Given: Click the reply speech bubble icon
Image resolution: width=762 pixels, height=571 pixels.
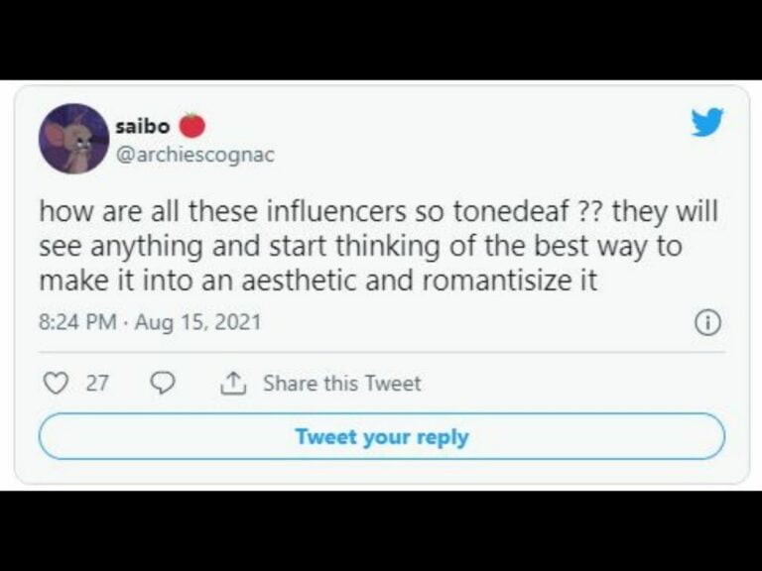Looking at the screenshot, I should pyautogui.click(x=163, y=383).
